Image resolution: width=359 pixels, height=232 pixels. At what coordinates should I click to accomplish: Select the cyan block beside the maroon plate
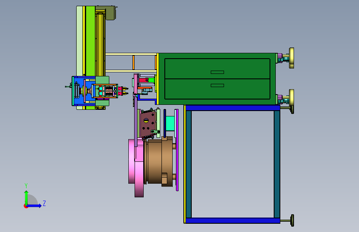pos(170,123)
